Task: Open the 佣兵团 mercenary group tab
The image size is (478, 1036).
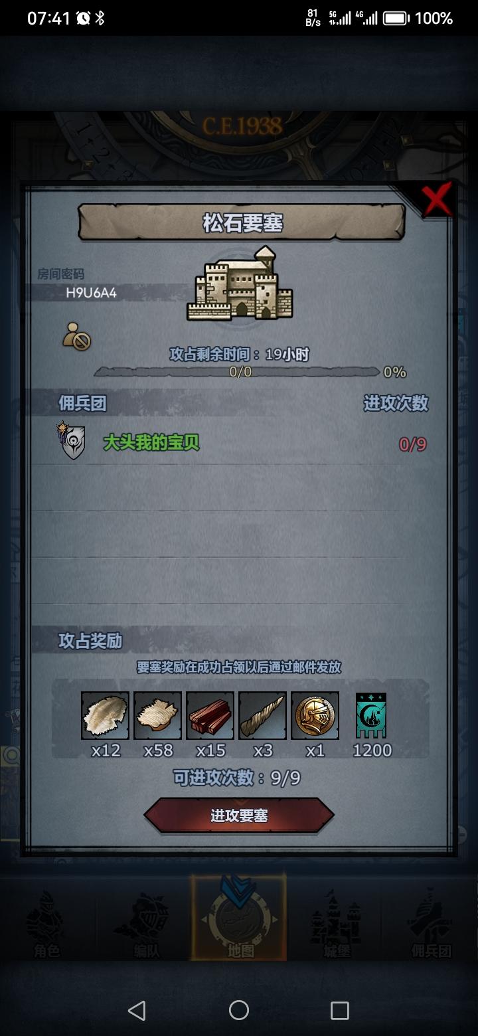Action: pyautogui.click(x=432, y=926)
